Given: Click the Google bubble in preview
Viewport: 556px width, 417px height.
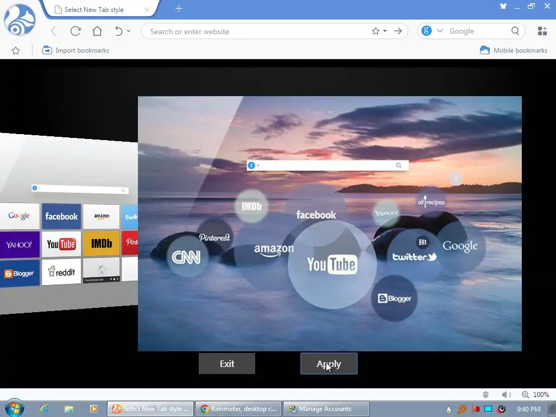Looking at the screenshot, I should [x=460, y=246].
